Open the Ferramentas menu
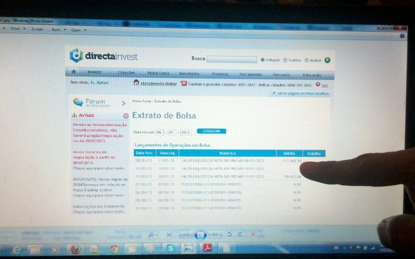Image resolution: width=415 pixels, height=259 pixels. pos(250,75)
